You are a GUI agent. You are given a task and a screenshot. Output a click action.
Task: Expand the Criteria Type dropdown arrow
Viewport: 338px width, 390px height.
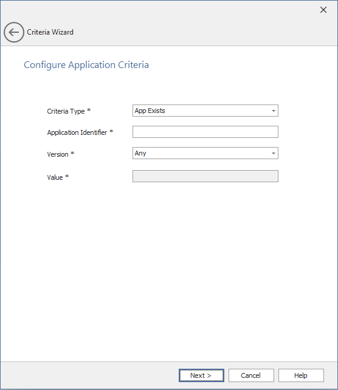(274, 111)
